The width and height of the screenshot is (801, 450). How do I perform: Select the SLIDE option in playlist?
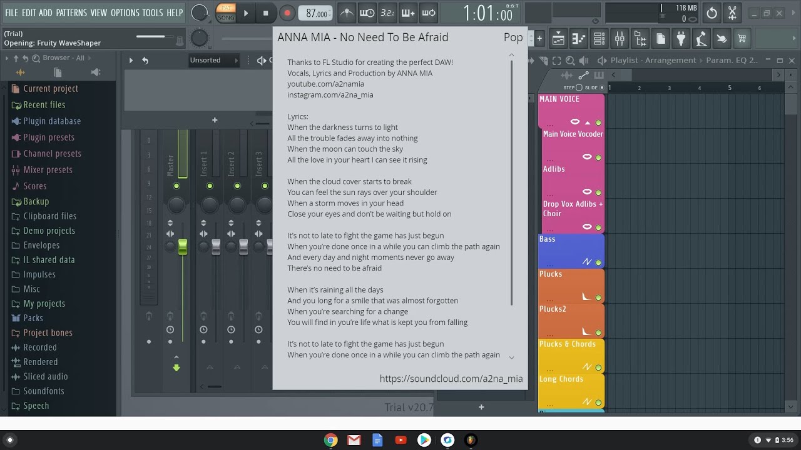pyautogui.click(x=602, y=87)
